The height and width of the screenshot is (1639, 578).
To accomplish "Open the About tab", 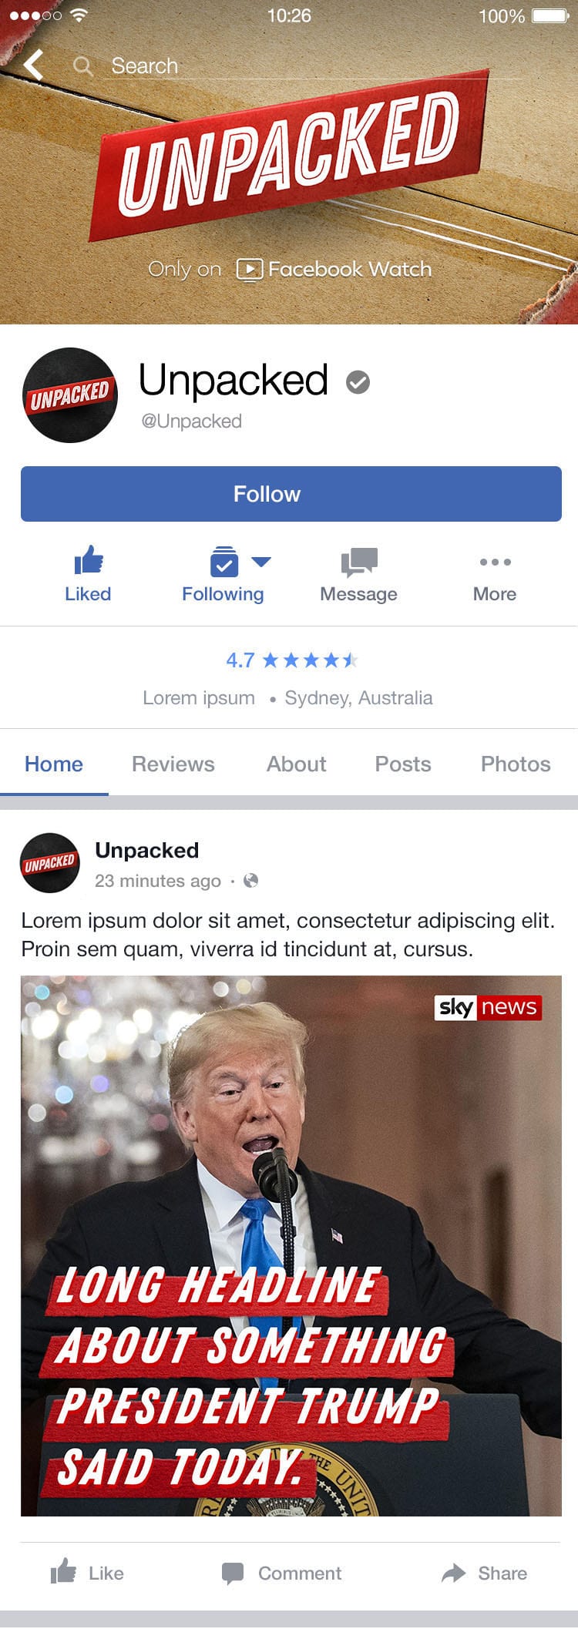I will [x=297, y=764].
